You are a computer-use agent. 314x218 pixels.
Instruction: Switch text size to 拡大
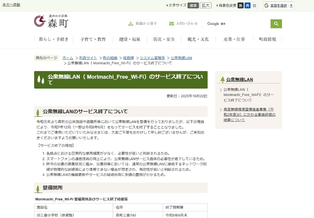206,5
